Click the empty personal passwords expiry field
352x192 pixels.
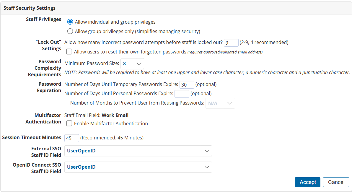182,94
